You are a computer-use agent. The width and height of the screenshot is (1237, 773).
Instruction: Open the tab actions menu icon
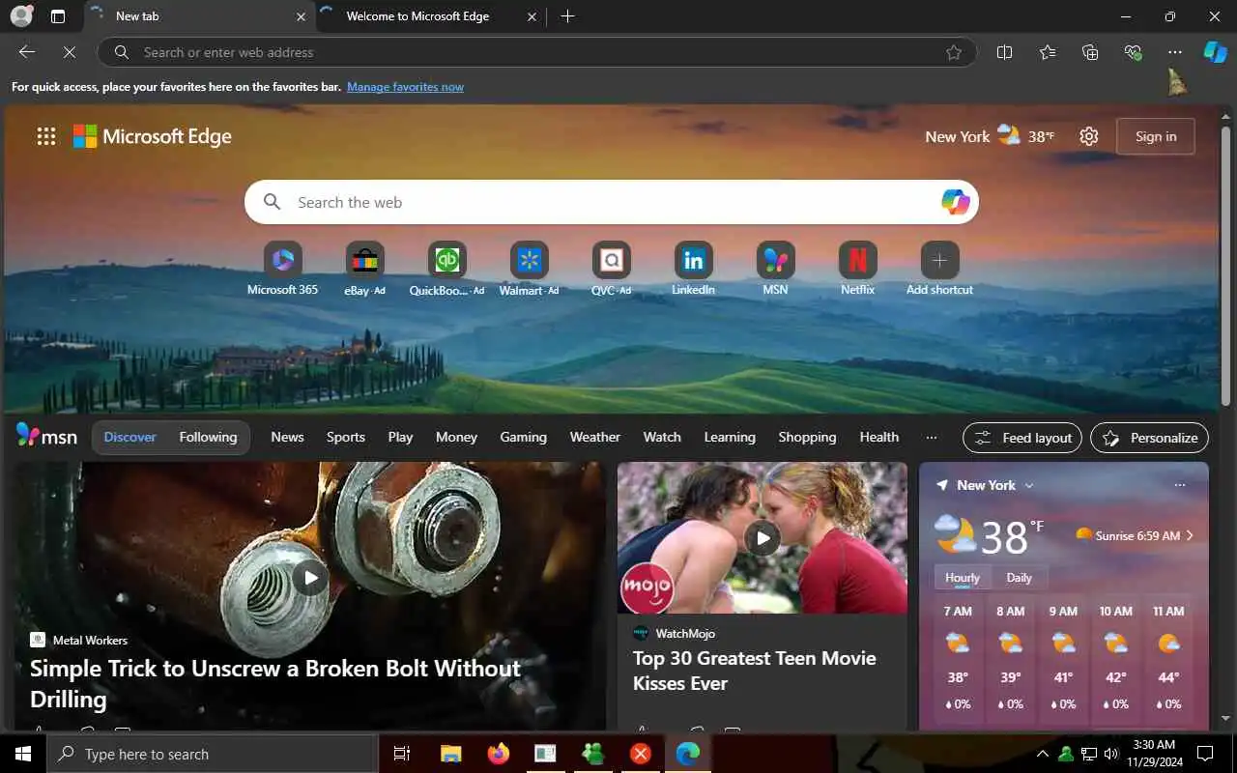click(58, 16)
